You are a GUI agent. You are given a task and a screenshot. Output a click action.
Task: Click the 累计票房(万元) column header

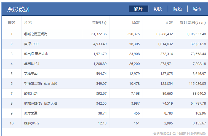point(193,23)
